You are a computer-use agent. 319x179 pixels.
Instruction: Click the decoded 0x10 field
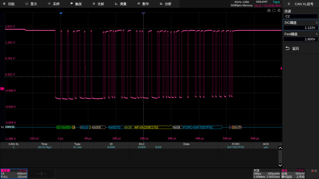pos(85,127)
